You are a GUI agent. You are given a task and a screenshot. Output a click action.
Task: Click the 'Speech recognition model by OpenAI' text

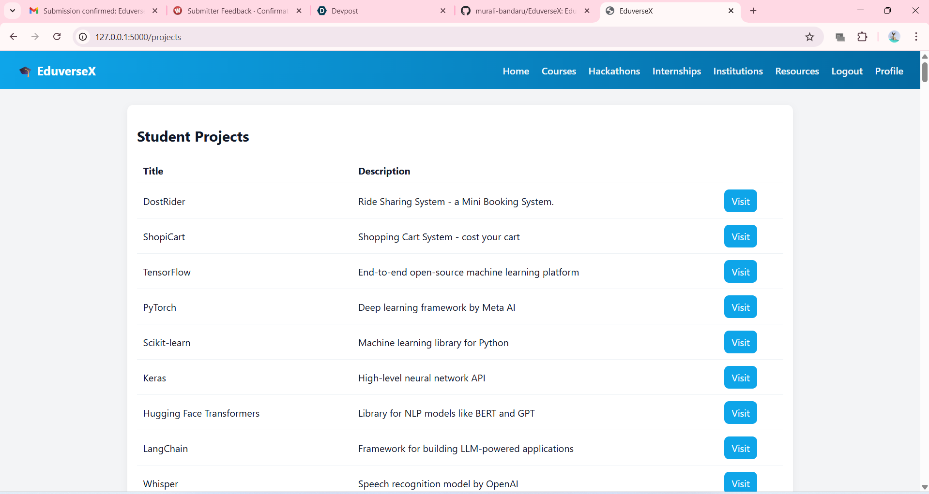pos(438,484)
